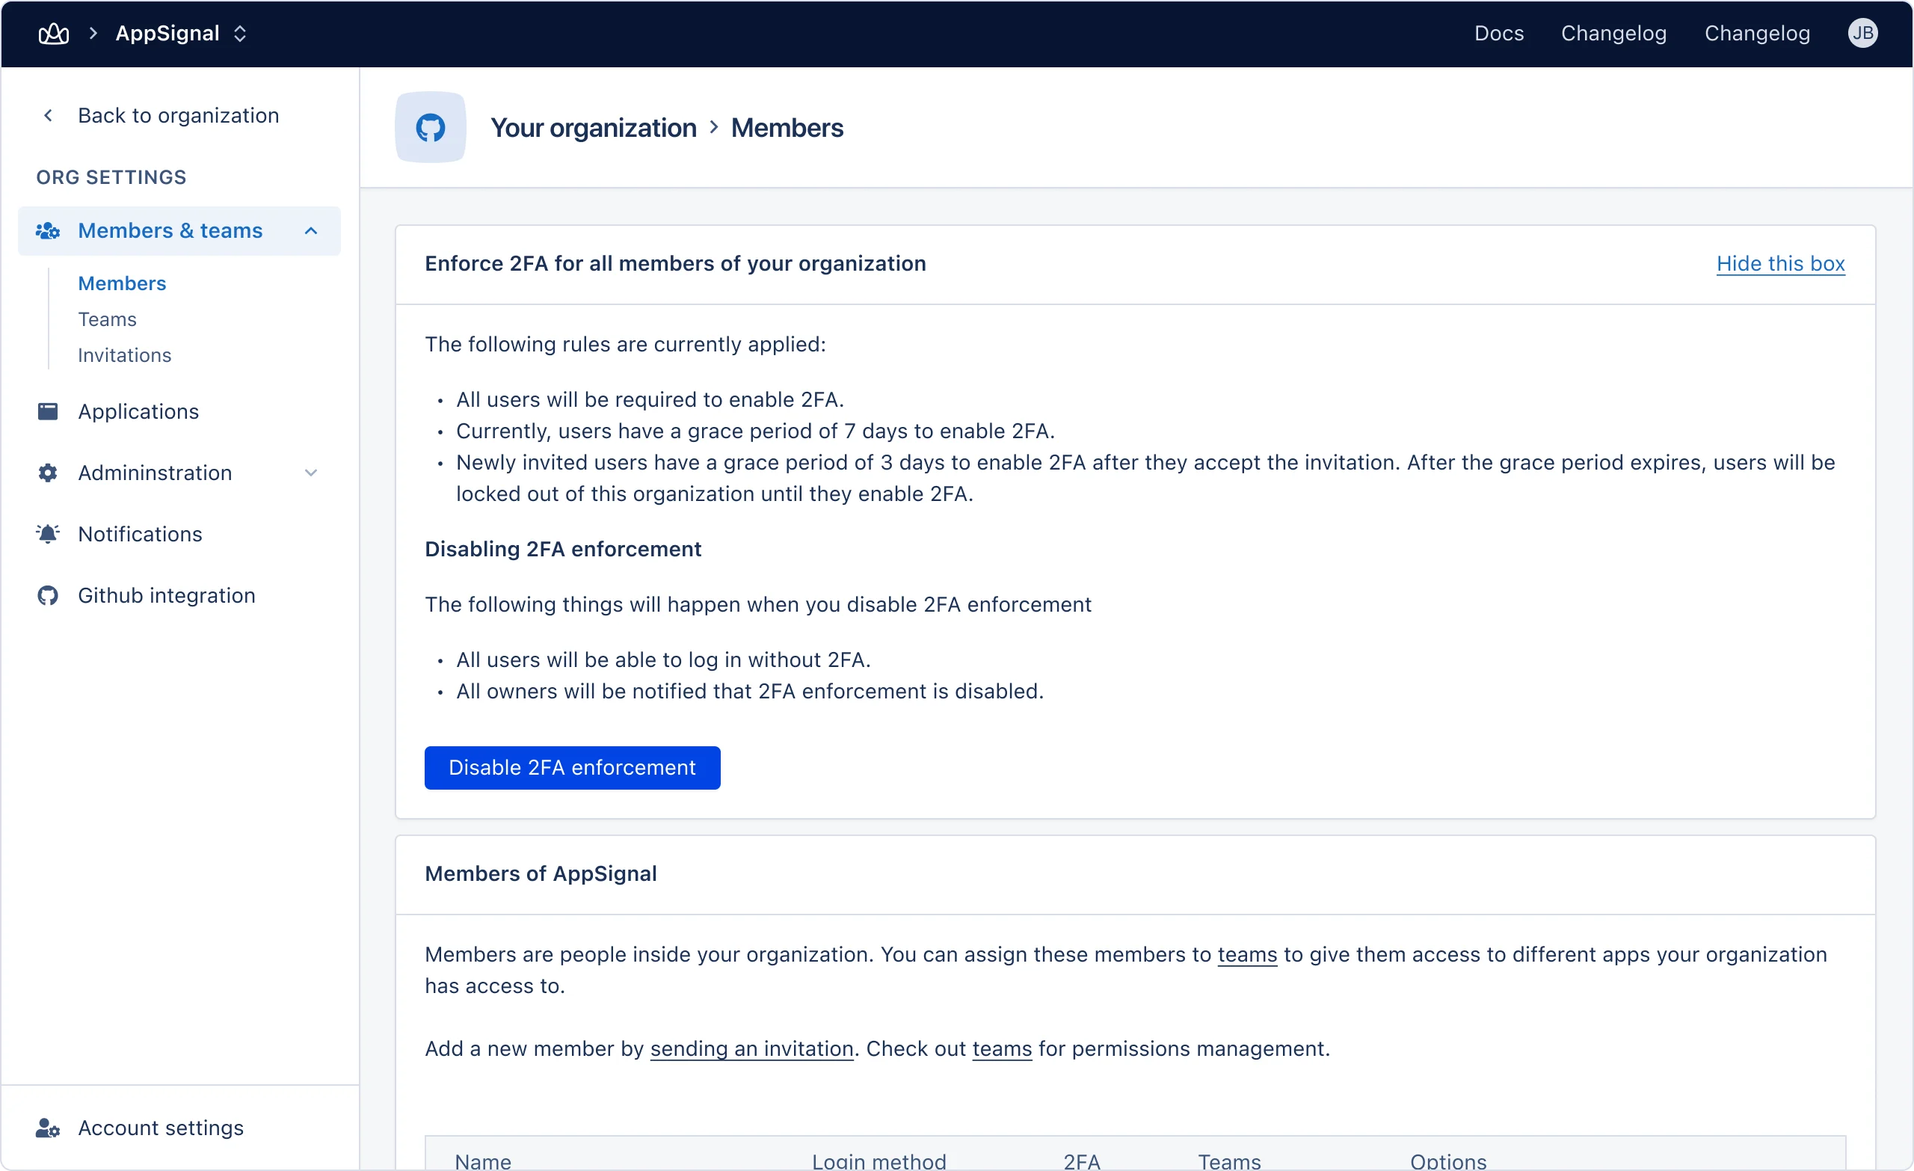Click the Members of AppSignal heading
This screenshot has height=1171, width=1914.
(x=541, y=873)
